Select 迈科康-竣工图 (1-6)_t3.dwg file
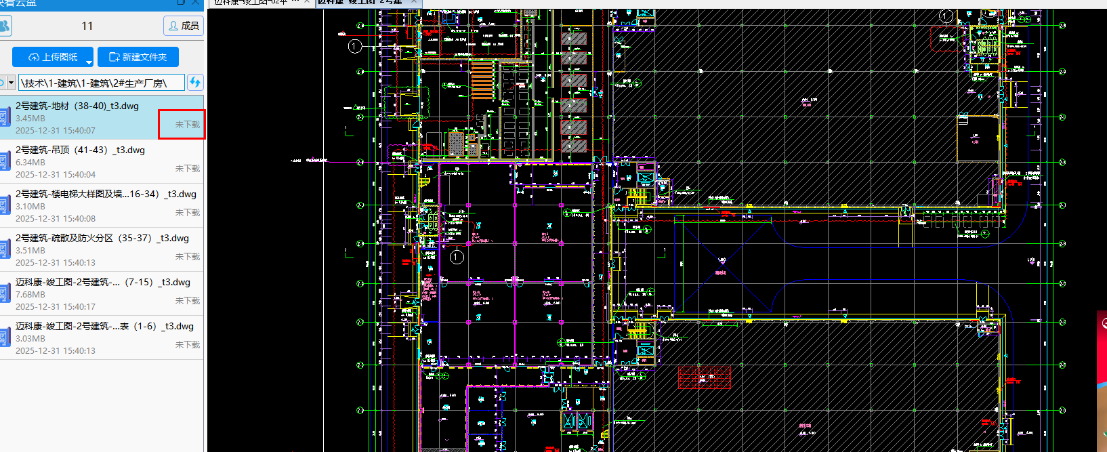1107x452 pixels. point(104,327)
